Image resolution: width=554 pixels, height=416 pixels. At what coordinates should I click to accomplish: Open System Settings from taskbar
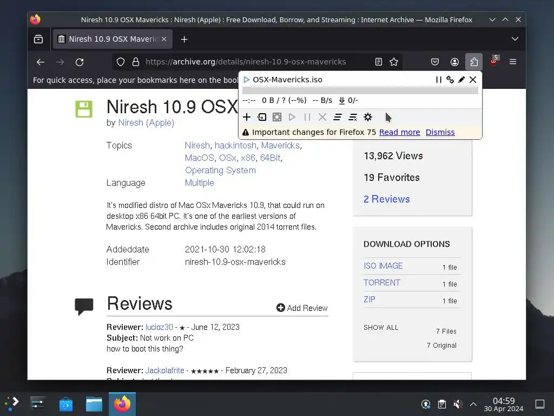(37, 404)
